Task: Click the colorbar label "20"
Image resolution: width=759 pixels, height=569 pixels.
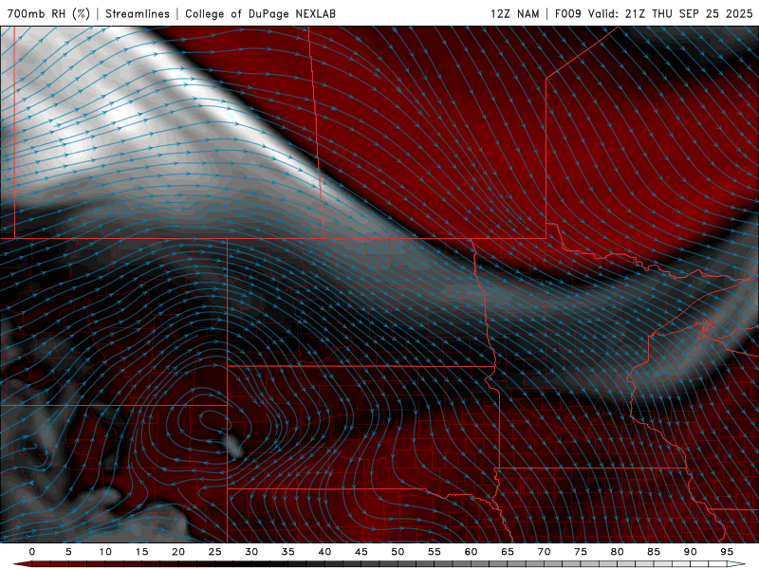Action: (178, 552)
